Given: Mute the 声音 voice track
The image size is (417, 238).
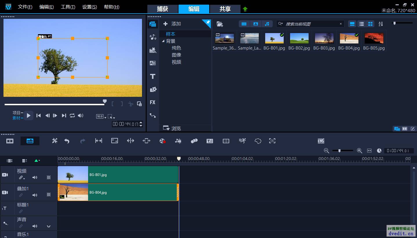Looking at the screenshot, I should (35, 226).
